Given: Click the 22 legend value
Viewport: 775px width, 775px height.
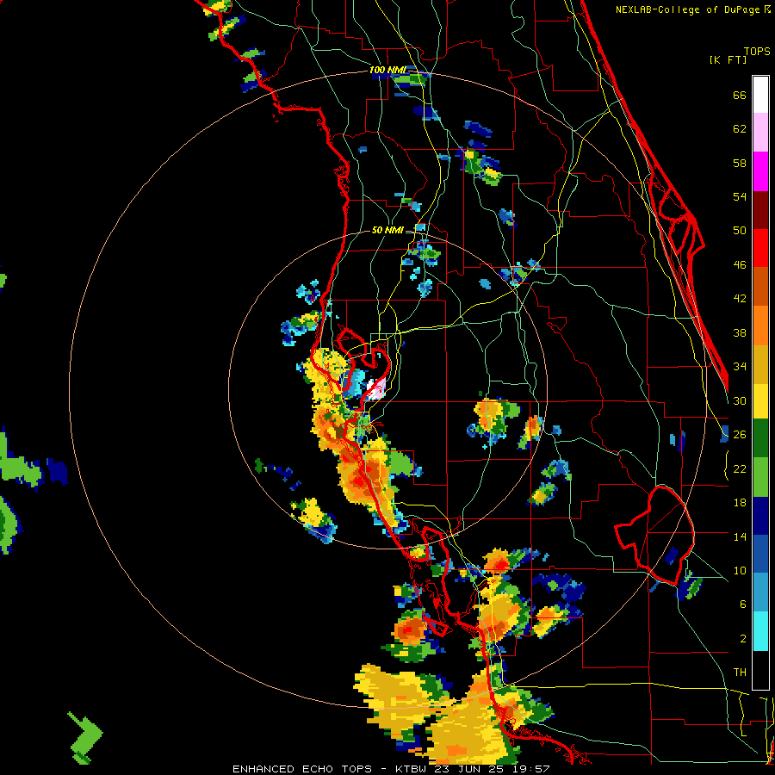Looking at the screenshot, I should [740, 468].
